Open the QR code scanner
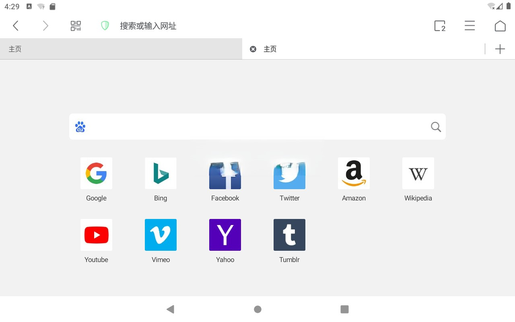The image size is (515, 322). (76, 26)
